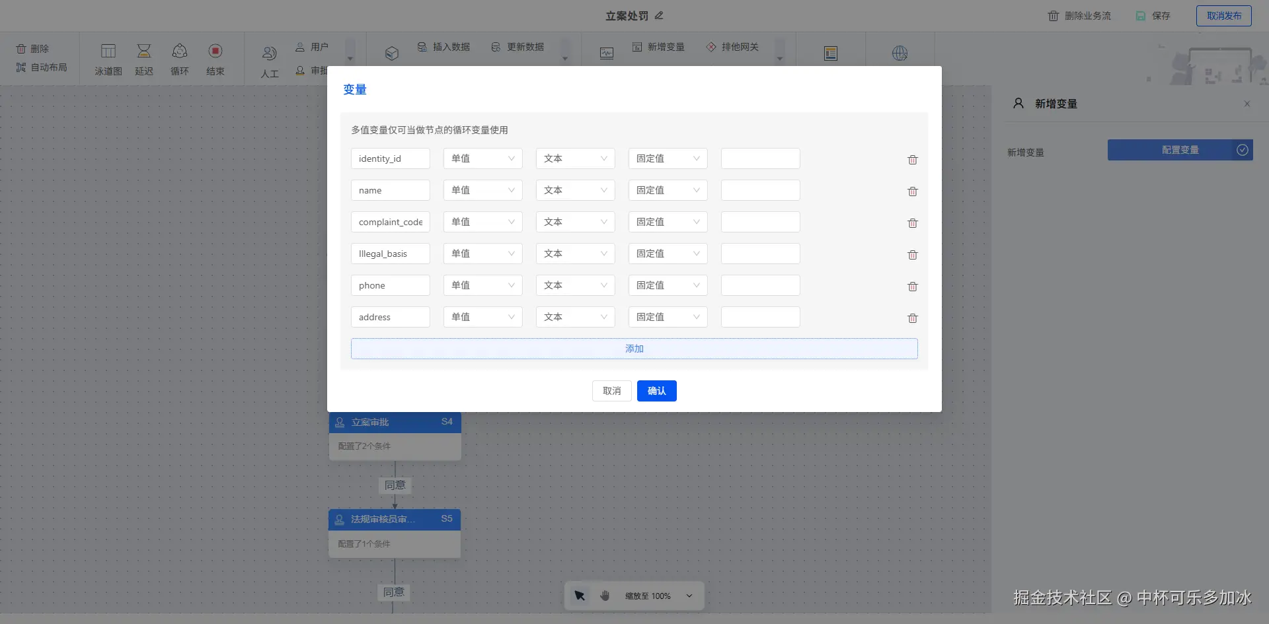Click the complaint_code variable name field

tap(391, 222)
